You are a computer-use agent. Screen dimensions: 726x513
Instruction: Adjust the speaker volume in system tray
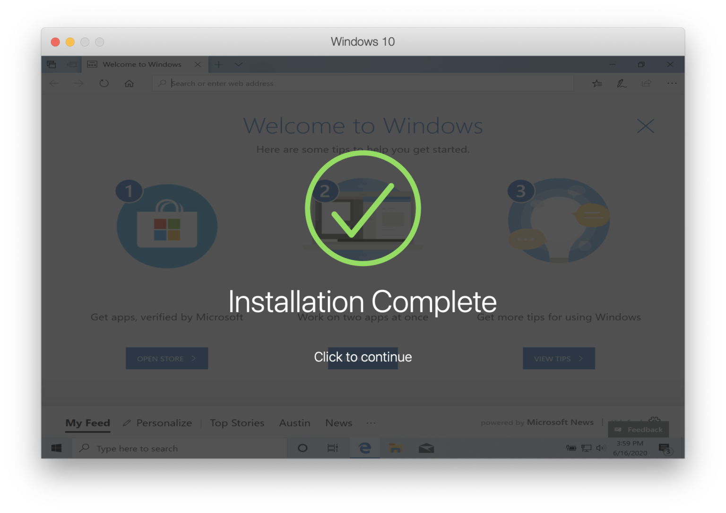[x=601, y=448]
